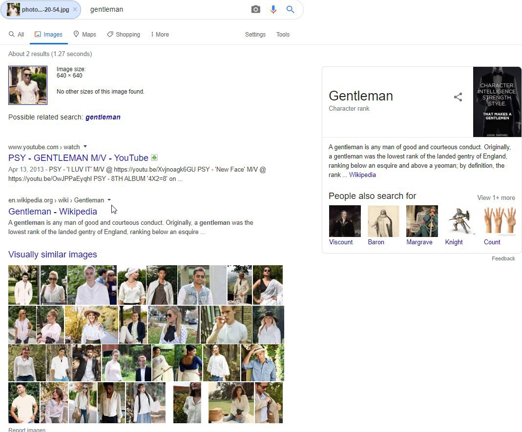Open similar image of man in denim shirt with hat
This screenshot has width=522, height=432.
click(263, 363)
